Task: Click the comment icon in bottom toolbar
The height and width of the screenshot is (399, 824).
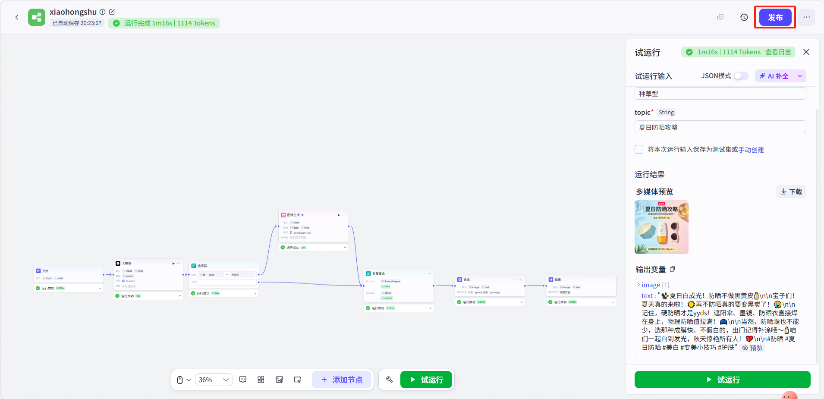Action: pyautogui.click(x=243, y=380)
